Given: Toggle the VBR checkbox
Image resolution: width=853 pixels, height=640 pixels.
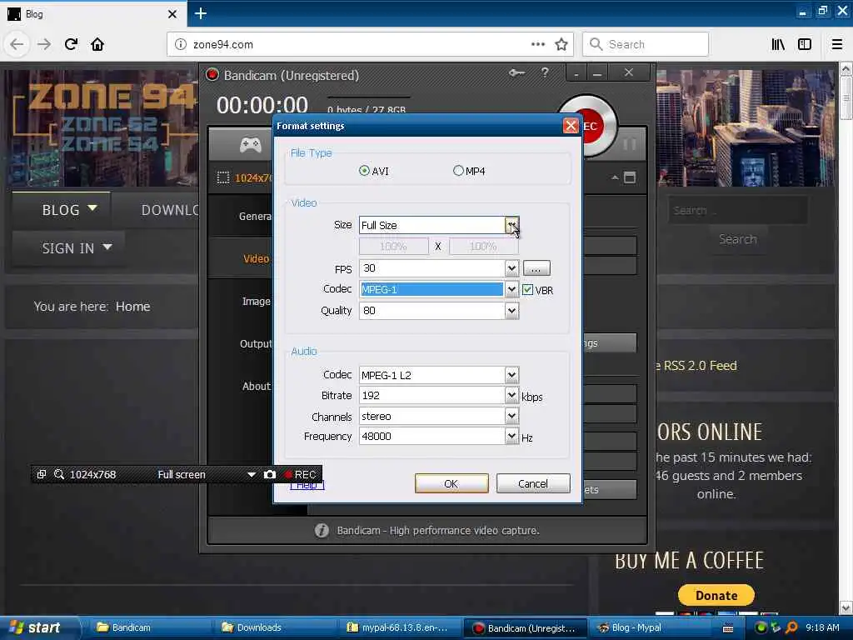Looking at the screenshot, I should 527,289.
